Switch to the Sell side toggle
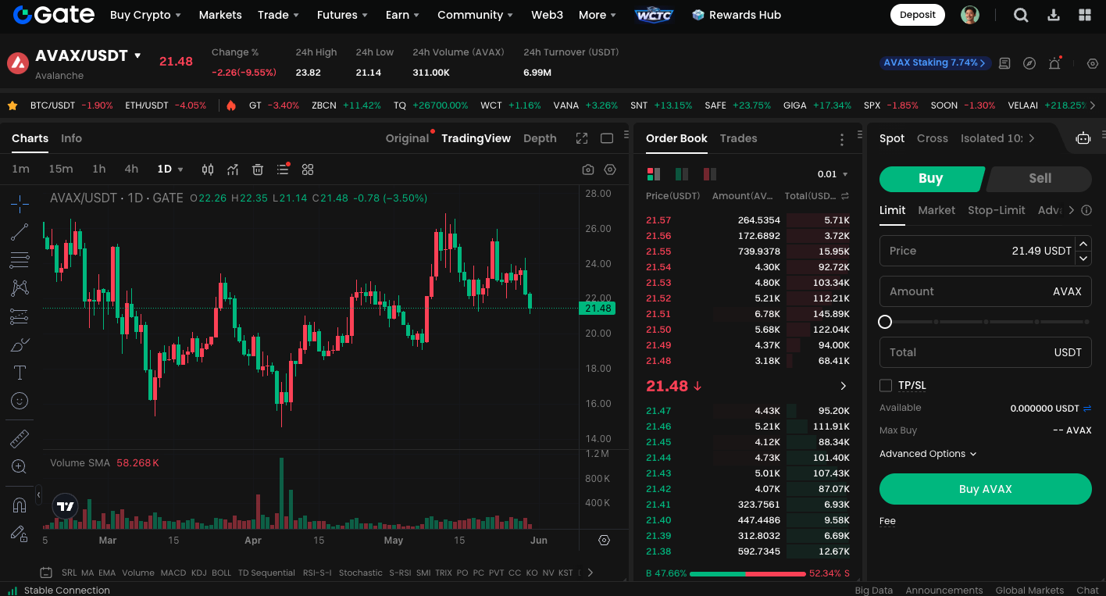The image size is (1106, 596). 1039,178
